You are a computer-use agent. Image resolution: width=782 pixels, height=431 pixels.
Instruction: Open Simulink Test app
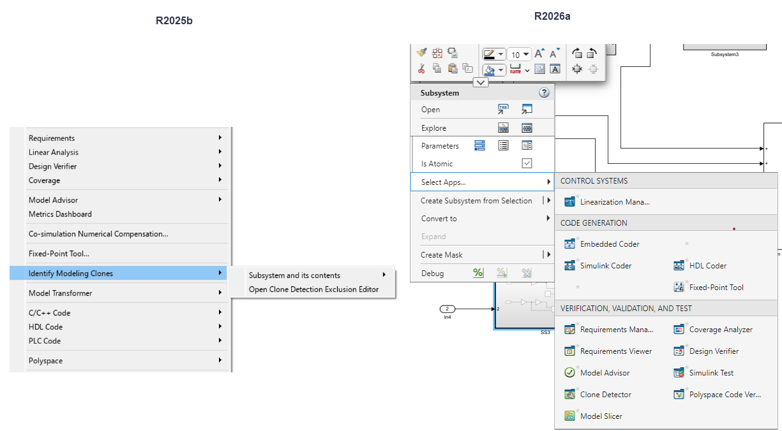pos(703,373)
